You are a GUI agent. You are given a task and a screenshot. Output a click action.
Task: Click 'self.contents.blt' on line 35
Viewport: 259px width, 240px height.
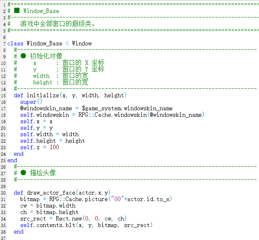click(48, 225)
